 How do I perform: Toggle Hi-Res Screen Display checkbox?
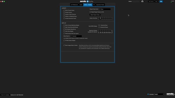coord(64,41)
